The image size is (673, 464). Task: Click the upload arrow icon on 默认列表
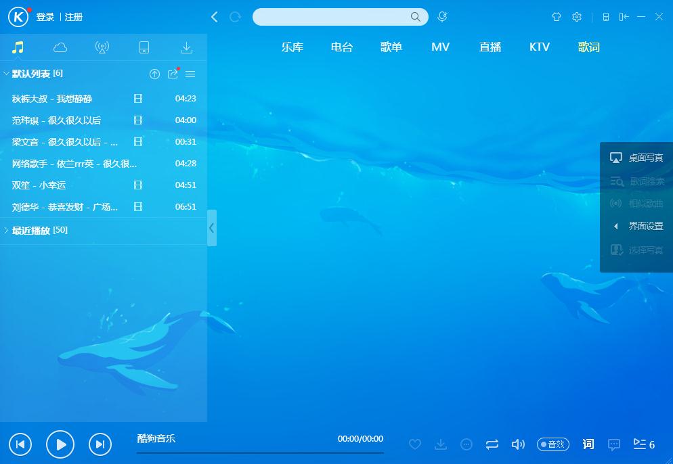pyautogui.click(x=154, y=74)
